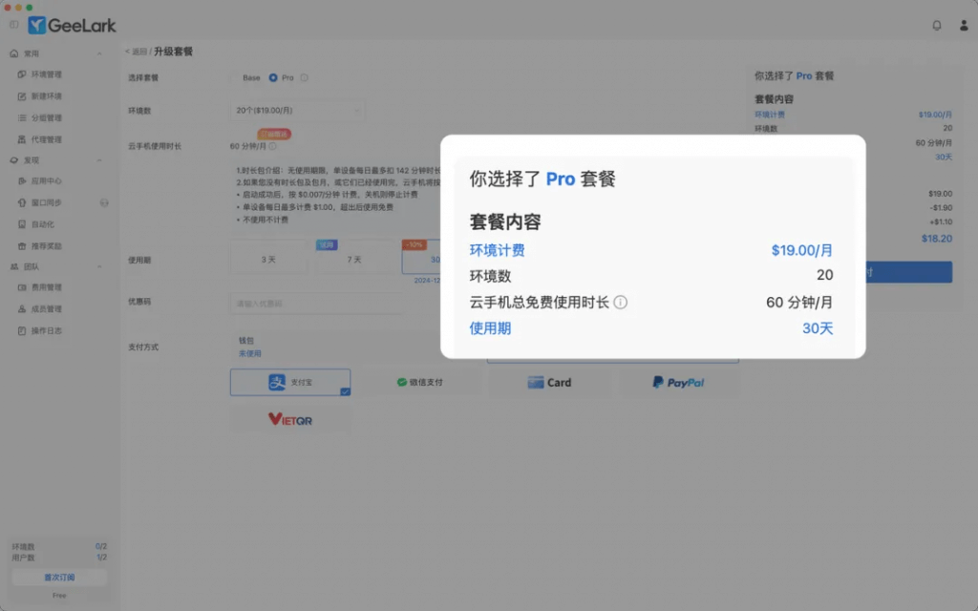Click the 返回 back link

138,52
